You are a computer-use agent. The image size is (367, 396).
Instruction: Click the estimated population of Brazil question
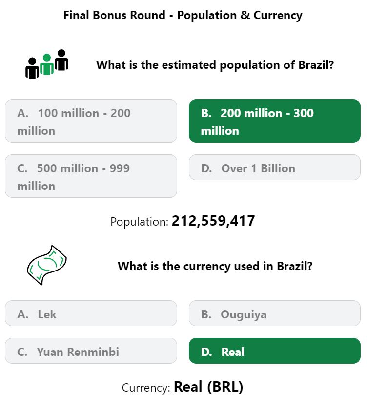[215, 65]
